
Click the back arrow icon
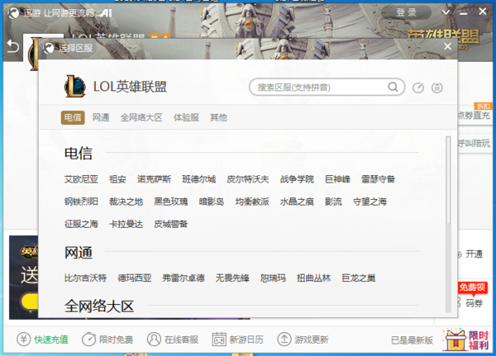(13, 46)
